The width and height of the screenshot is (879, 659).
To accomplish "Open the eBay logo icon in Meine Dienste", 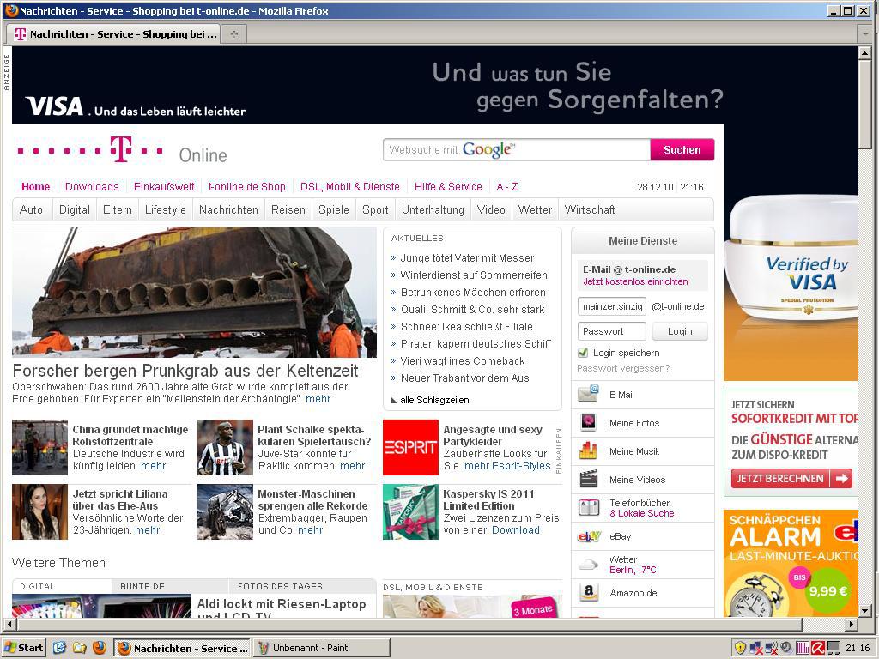I will click(589, 536).
